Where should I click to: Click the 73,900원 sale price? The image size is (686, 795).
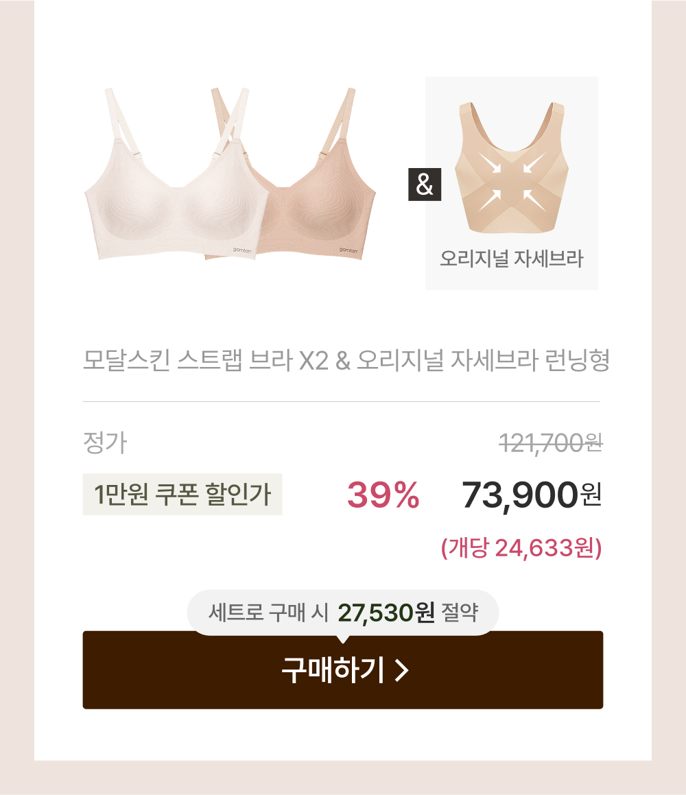[532, 495]
